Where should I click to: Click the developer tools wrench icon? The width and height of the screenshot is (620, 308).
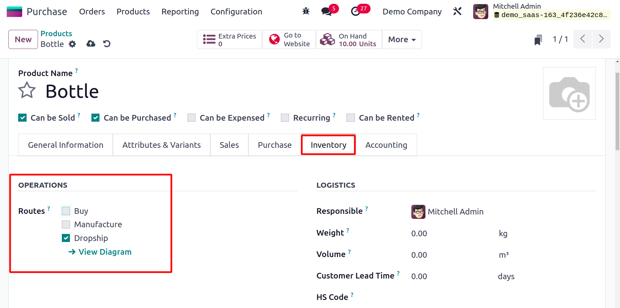coord(457,11)
